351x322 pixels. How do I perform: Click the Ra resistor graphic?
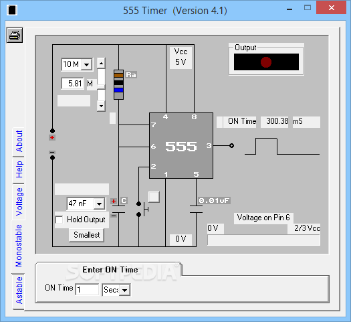point(118,84)
